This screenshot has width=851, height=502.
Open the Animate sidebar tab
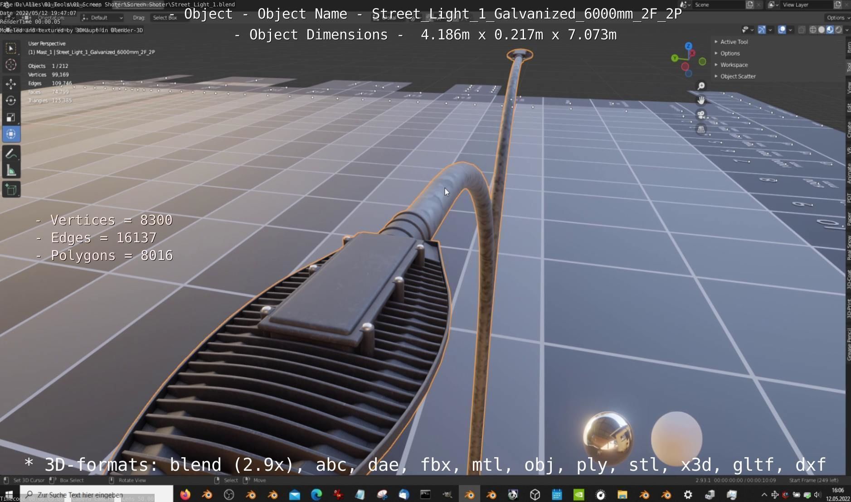pos(848,174)
